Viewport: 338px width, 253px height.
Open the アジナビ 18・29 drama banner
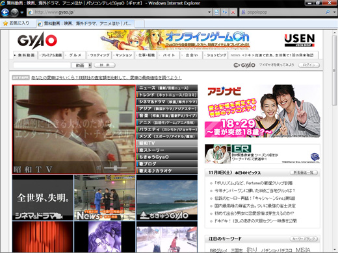262,111
